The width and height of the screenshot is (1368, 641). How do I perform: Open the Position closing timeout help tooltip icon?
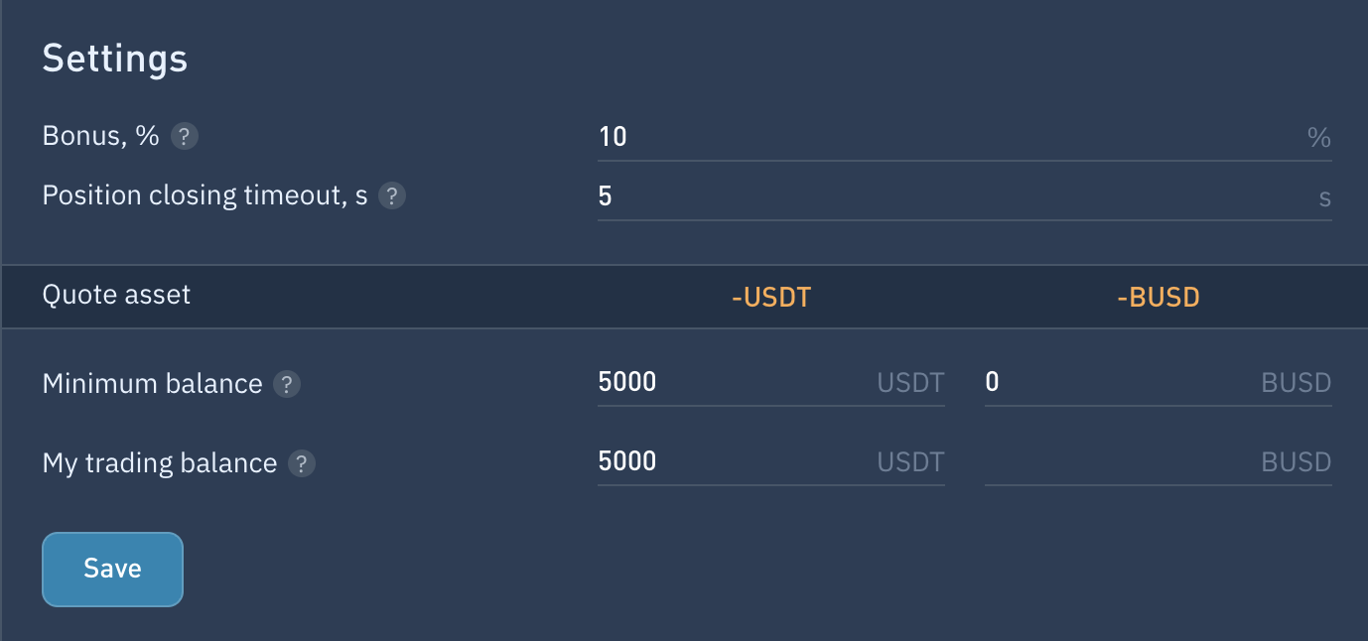click(x=392, y=195)
